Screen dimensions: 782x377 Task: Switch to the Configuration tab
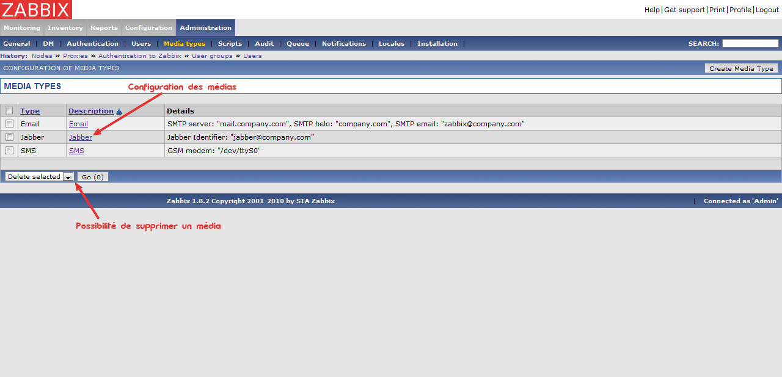point(148,28)
